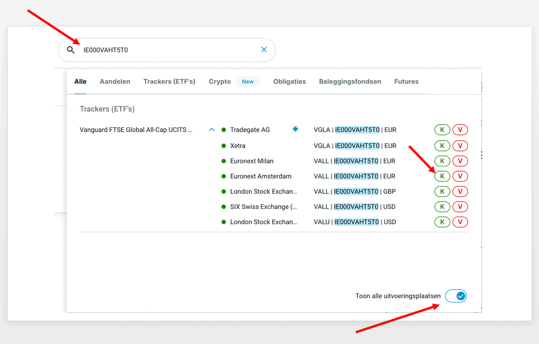The image size is (539, 344).
Task: Clear the search field with the X
Action: [x=264, y=50]
